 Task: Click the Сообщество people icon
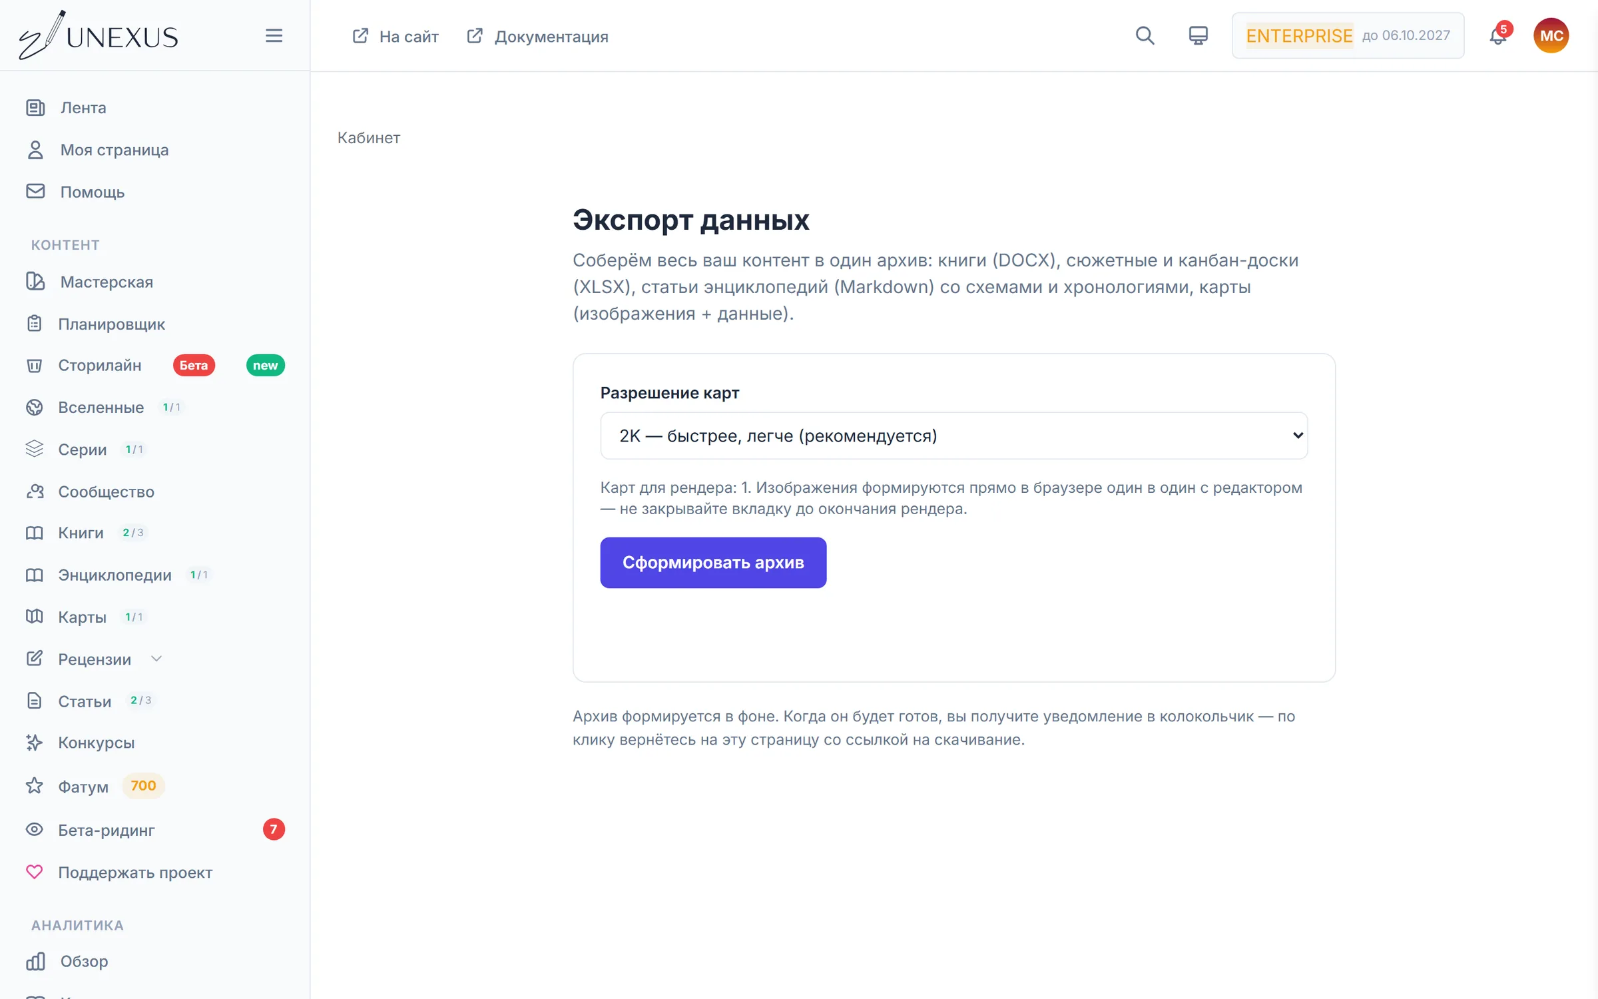click(35, 492)
